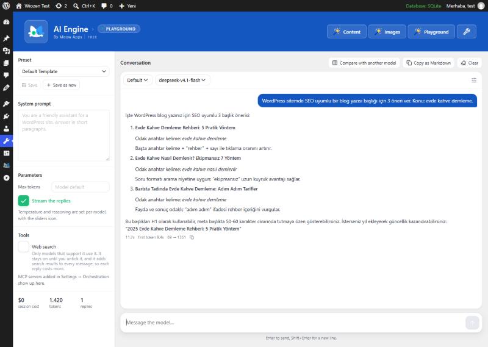
Task: Toggle the Stream the replies checkbox
Action: [x=24, y=201]
